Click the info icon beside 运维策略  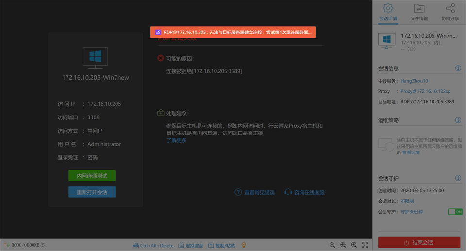(x=458, y=120)
